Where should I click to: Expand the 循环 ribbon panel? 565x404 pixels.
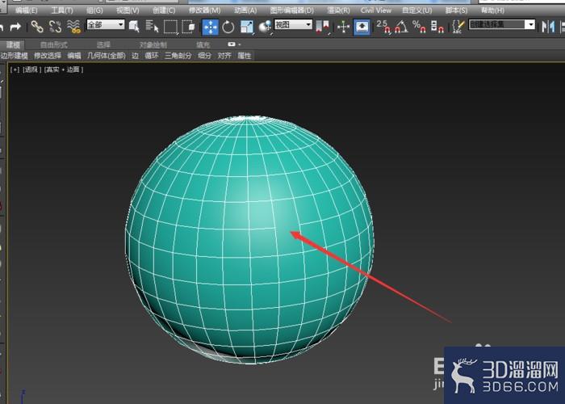point(152,56)
